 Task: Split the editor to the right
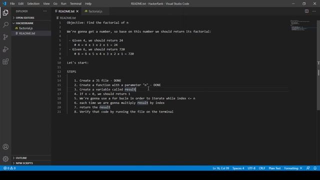click(x=306, y=11)
